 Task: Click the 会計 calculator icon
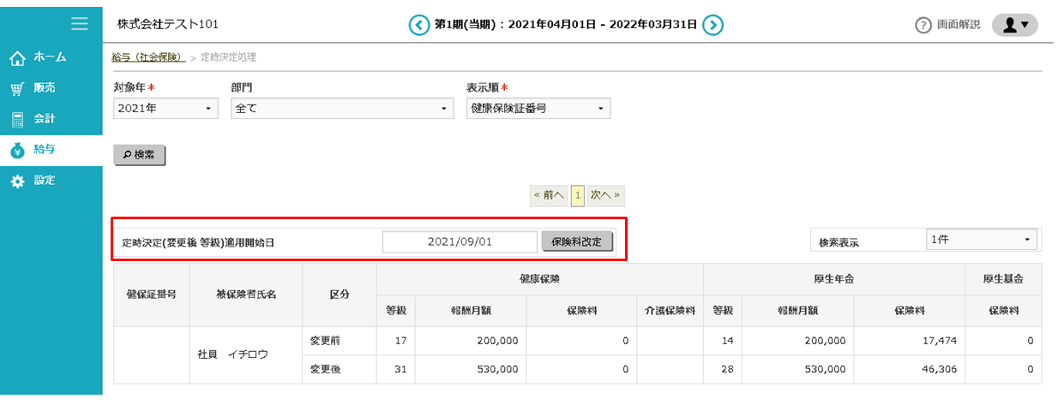tap(17, 120)
